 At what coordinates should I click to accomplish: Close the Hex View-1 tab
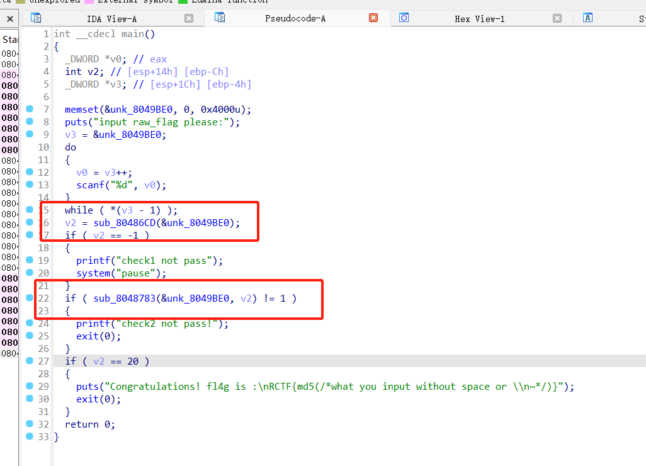click(x=557, y=18)
